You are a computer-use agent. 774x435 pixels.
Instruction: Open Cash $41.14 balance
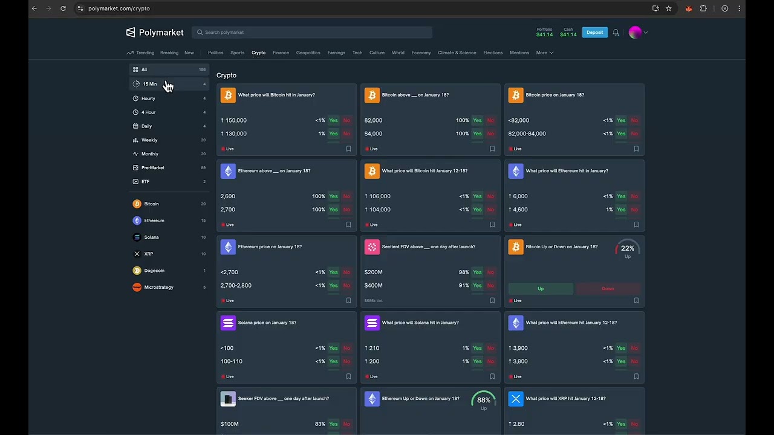[x=568, y=33]
